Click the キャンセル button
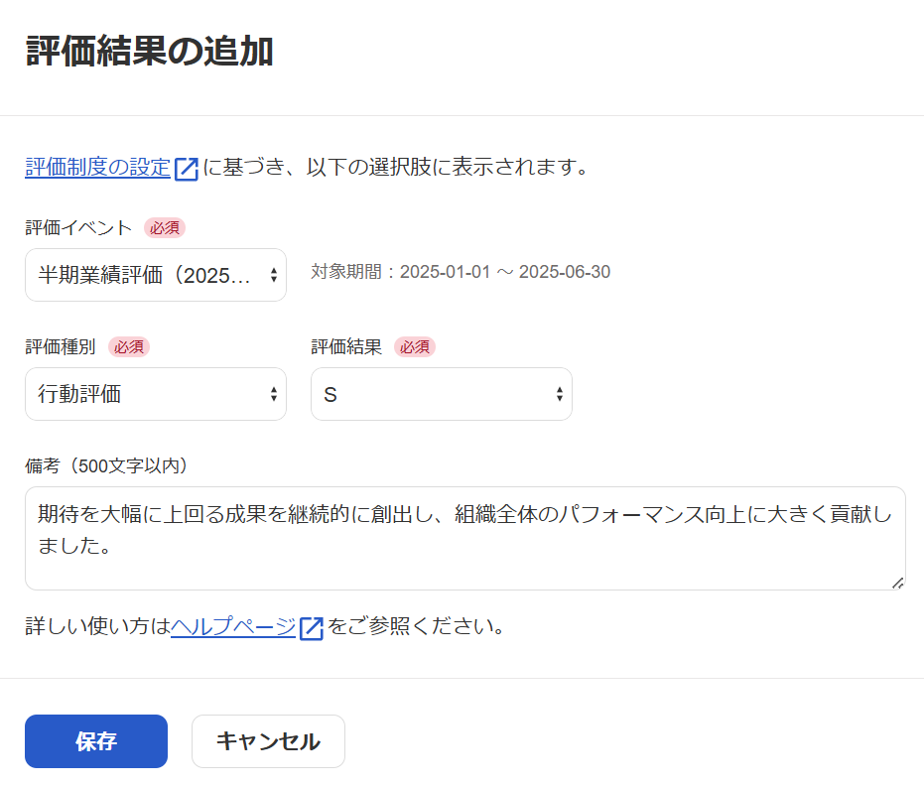This screenshot has width=924, height=787. [x=268, y=741]
